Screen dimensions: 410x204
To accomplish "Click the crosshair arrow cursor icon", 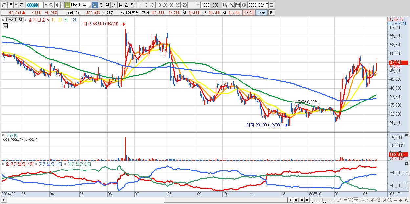I will click(x=356, y=200).
